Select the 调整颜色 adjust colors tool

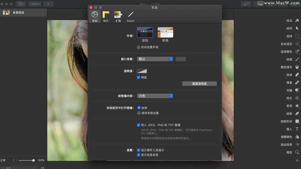[x=297, y=137]
